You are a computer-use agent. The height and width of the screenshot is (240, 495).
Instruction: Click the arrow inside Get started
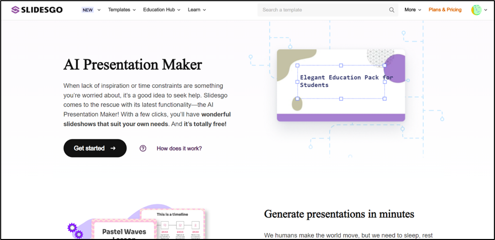pos(113,149)
